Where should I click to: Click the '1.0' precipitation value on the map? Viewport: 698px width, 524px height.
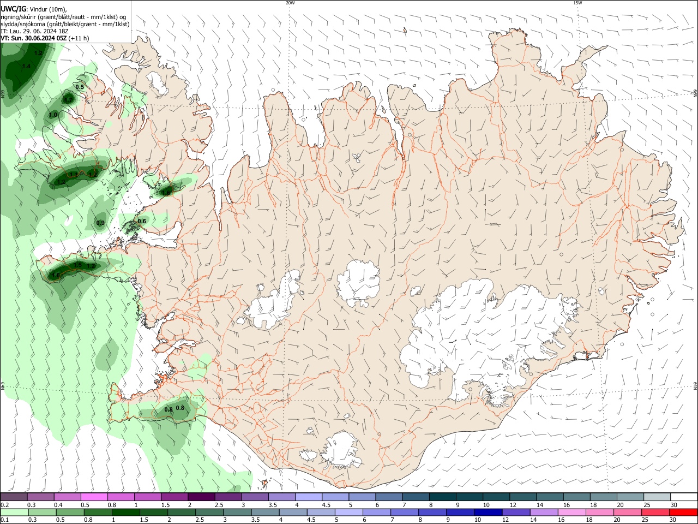click(x=53, y=115)
